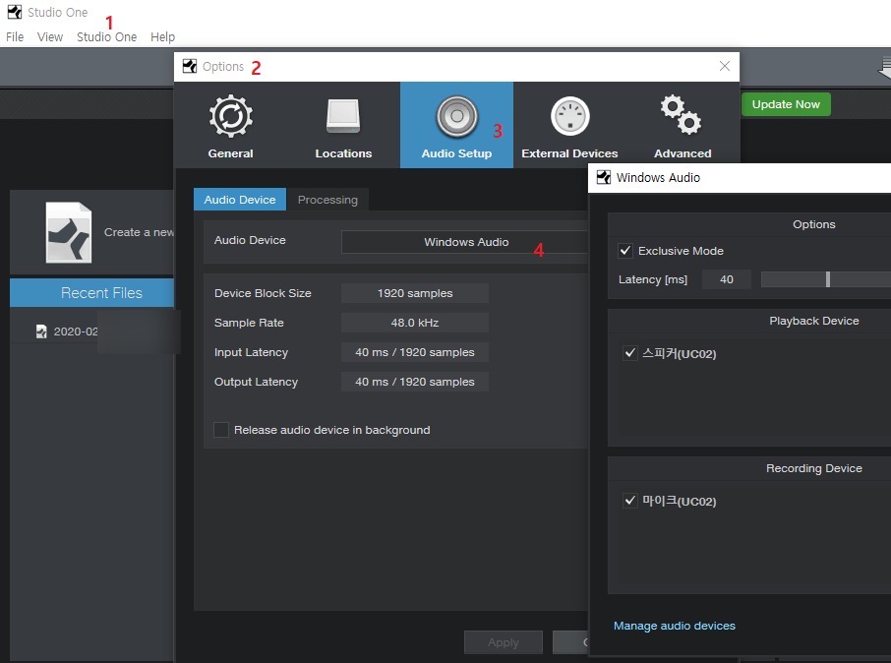Click the Windows Audio dialog logo icon

click(x=604, y=177)
